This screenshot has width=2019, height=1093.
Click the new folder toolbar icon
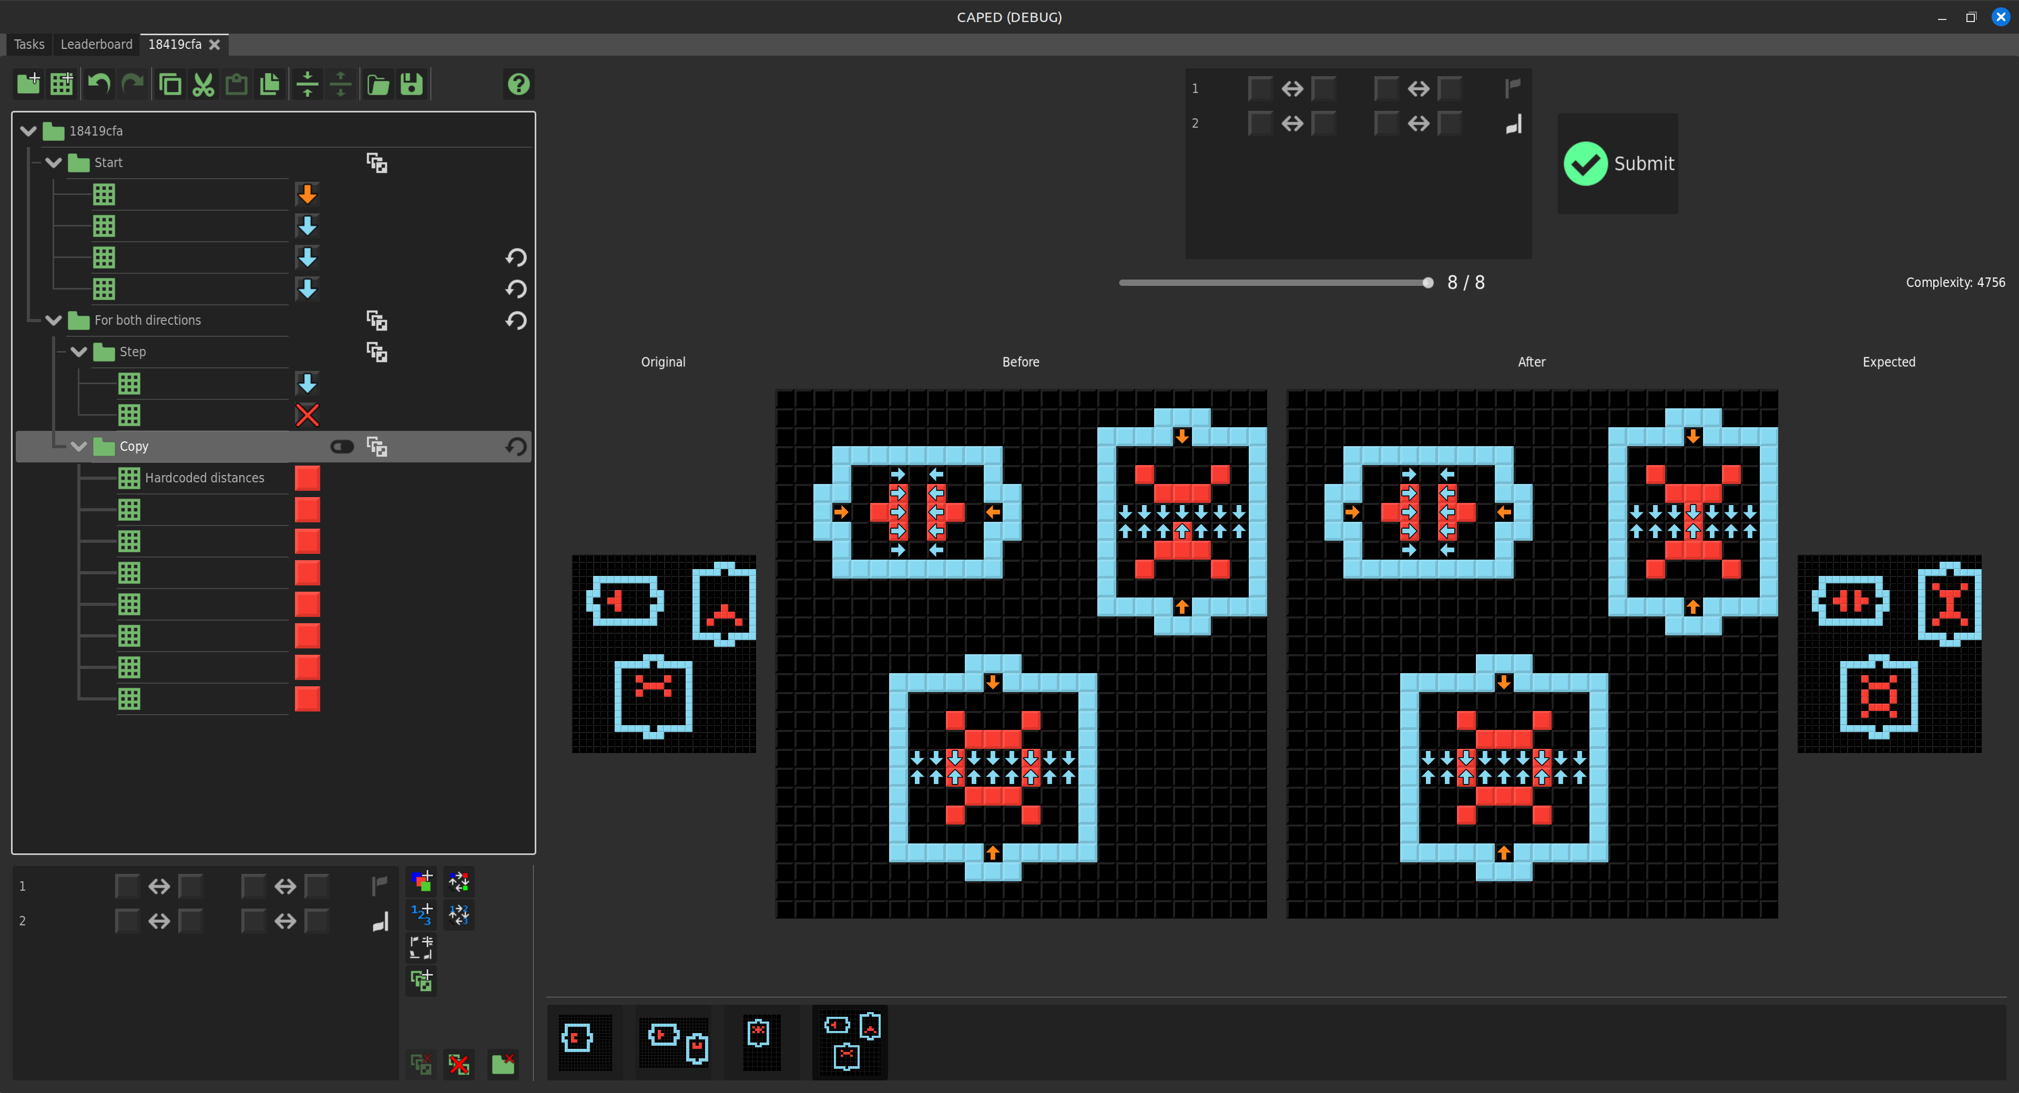pyautogui.click(x=29, y=84)
